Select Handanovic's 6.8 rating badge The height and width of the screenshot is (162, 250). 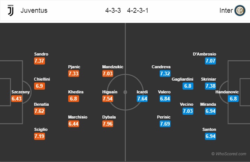pyautogui.click(x=234, y=99)
